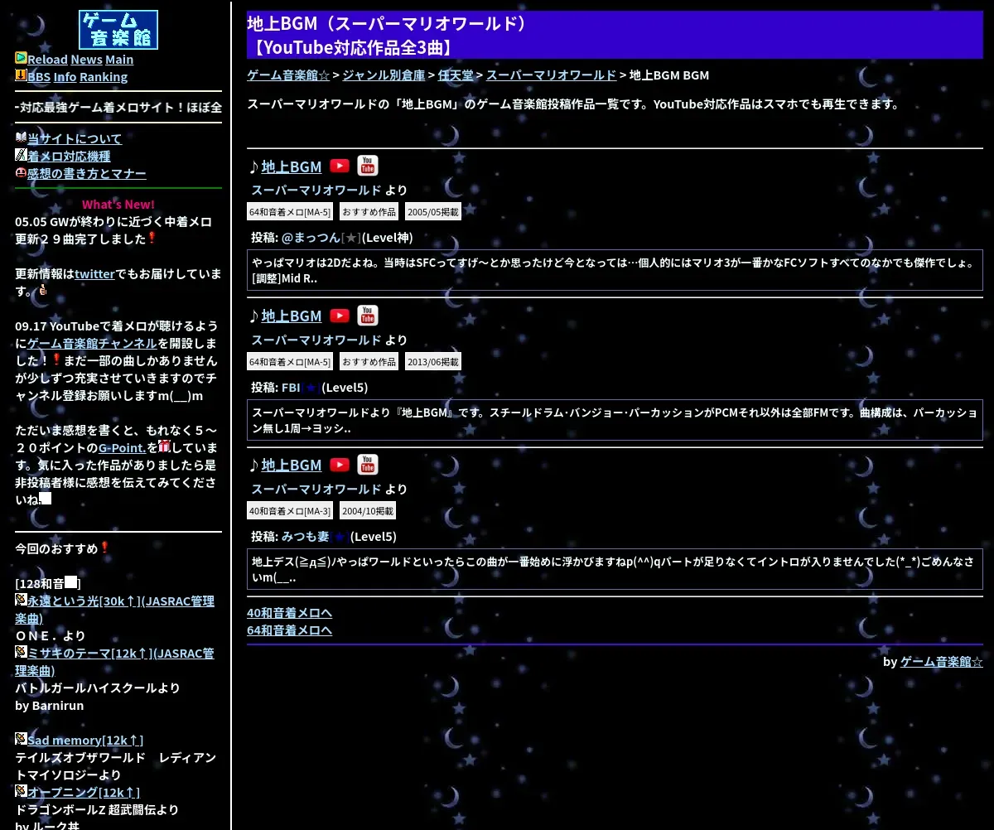This screenshot has width=994, height=830.
Task: Open Sad memory[12k↑] link
Action: click(x=85, y=740)
